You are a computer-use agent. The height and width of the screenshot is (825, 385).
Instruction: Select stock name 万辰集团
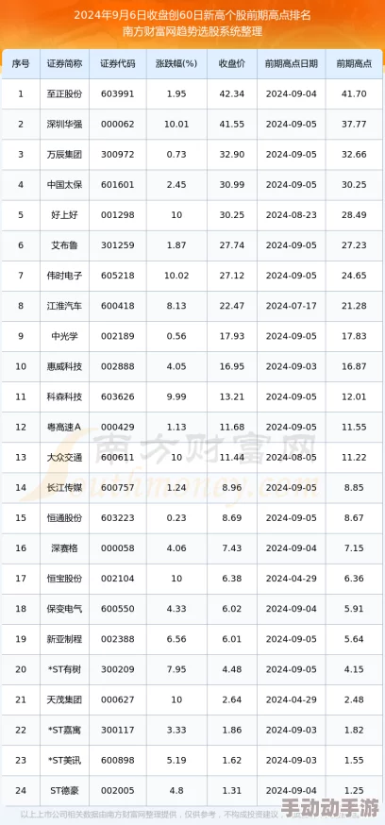pos(65,155)
